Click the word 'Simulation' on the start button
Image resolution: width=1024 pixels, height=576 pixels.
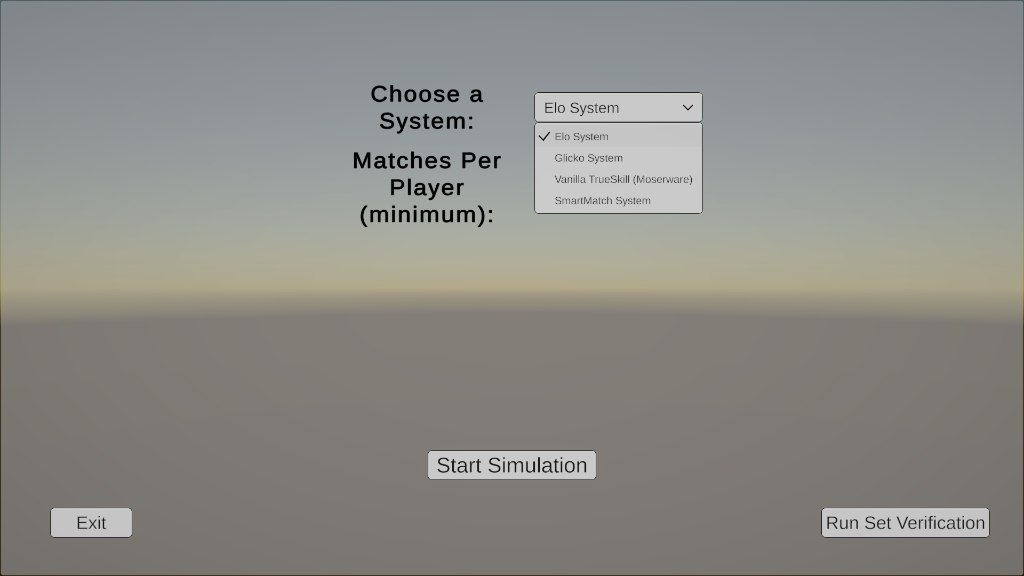coord(538,465)
